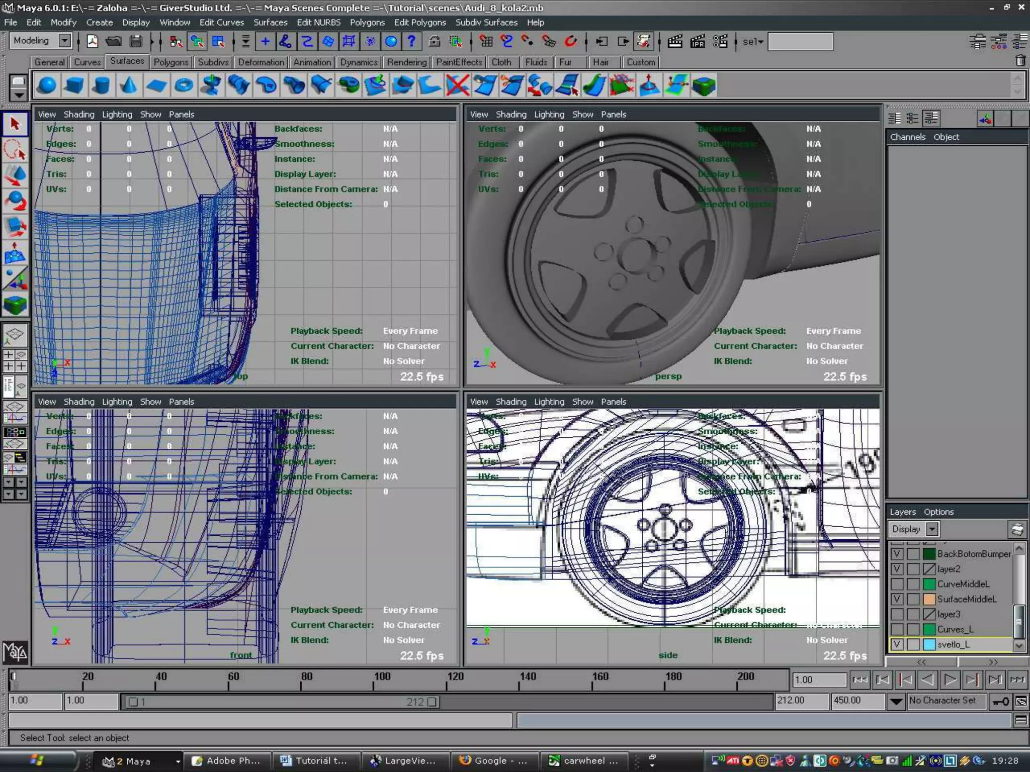This screenshot has width=1030, height=772.
Task: Switch to the Polygons shelf tab
Action: 170,62
